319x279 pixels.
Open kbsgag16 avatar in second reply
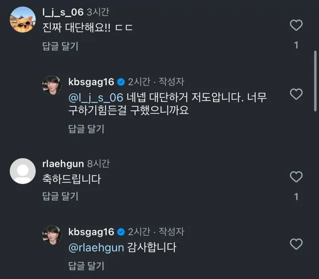(52, 235)
